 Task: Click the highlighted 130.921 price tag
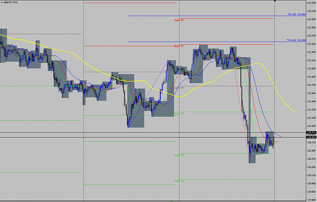311,132
